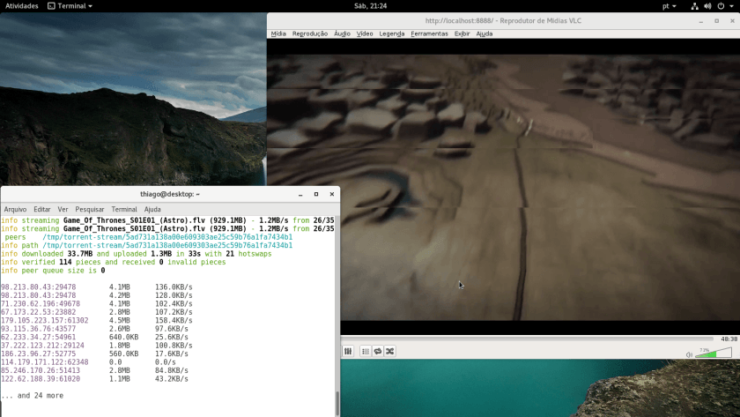Viewport: 740px width, 417px height.
Task: Show the VLC playlist
Action: coord(366,351)
